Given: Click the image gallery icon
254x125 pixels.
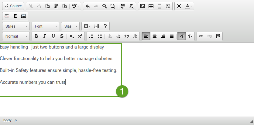Looking at the screenshot, I should (23, 16).
